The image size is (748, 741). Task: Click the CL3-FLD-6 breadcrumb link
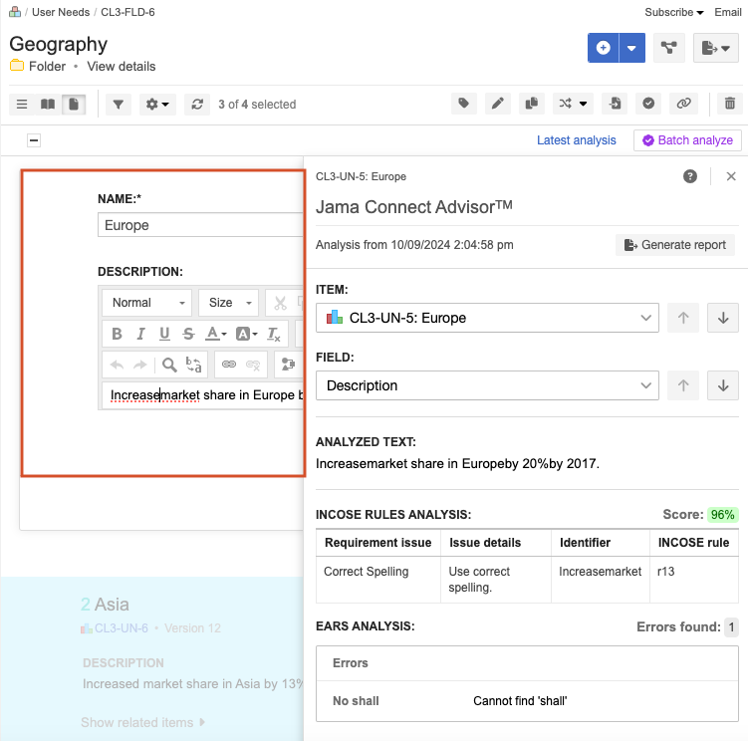click(127, 12)
